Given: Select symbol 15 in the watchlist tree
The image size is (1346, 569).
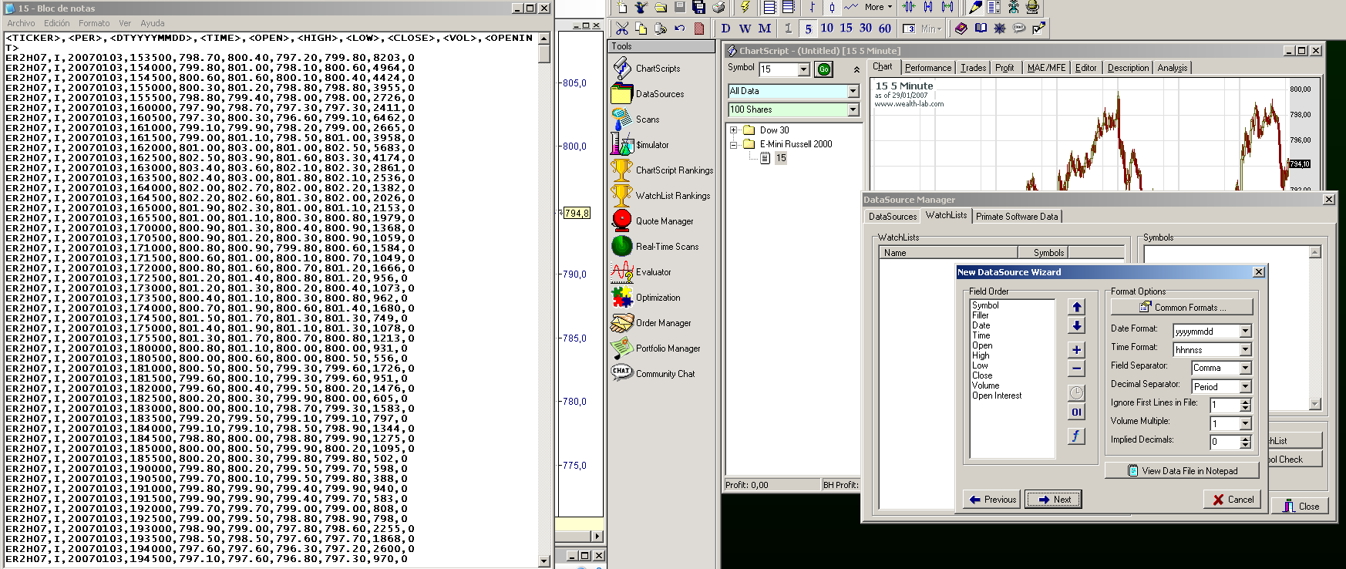Looking at the screenshot, I should (x=781, y=158).
